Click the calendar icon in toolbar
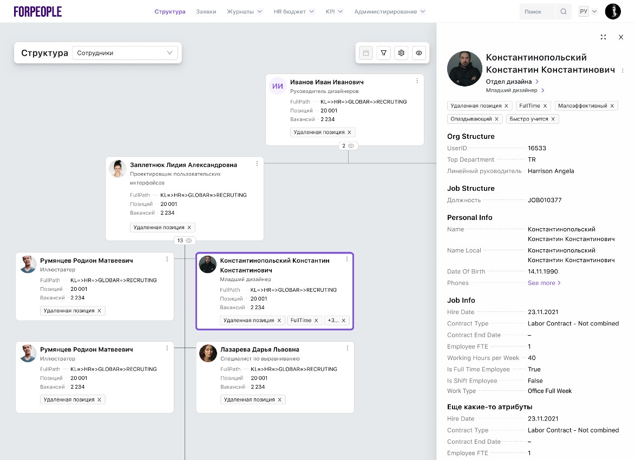 (366, 53)
